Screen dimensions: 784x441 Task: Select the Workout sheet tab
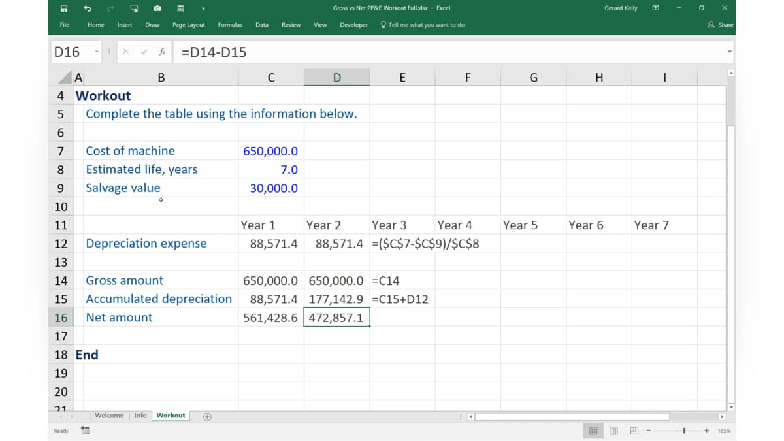point(171,416)
